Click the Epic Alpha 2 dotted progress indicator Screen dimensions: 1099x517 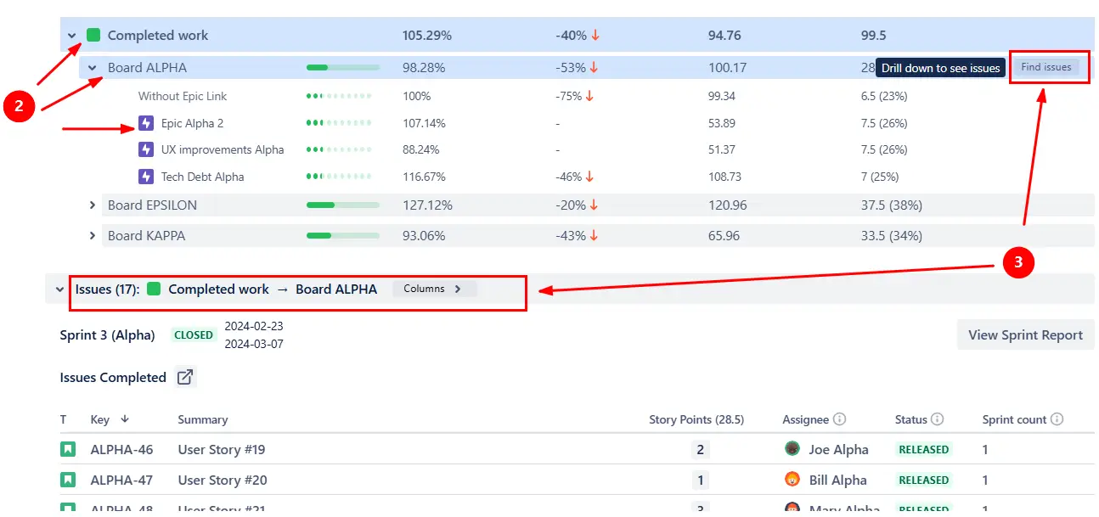point(339,123)
